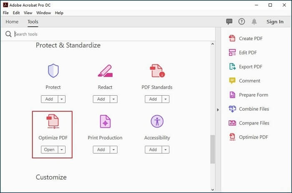This screenshot has width=292, height=193.
Task: Expand the Print Production Add dropdown arrow
Action: pyautogui.click(x=113, y=150)
